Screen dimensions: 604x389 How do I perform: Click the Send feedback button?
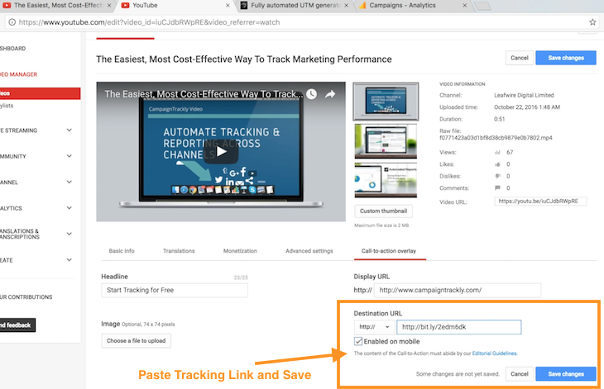17,325
